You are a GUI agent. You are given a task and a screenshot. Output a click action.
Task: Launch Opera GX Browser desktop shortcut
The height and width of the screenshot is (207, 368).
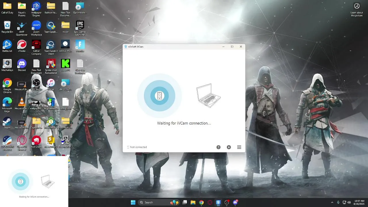tap(22, 143)
